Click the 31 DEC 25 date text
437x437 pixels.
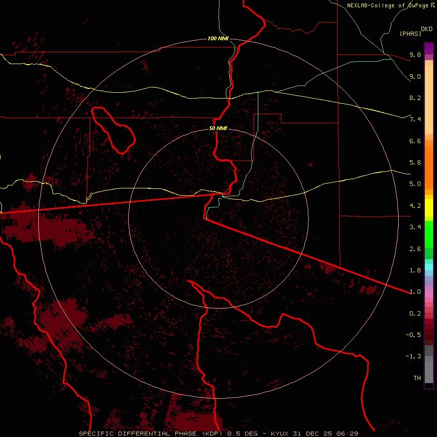313,434
